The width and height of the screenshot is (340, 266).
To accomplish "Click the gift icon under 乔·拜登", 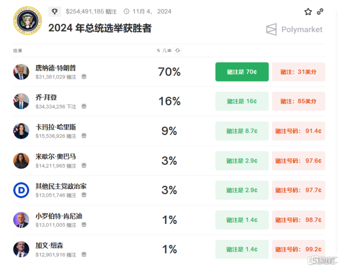I will (x=84, y=106).
